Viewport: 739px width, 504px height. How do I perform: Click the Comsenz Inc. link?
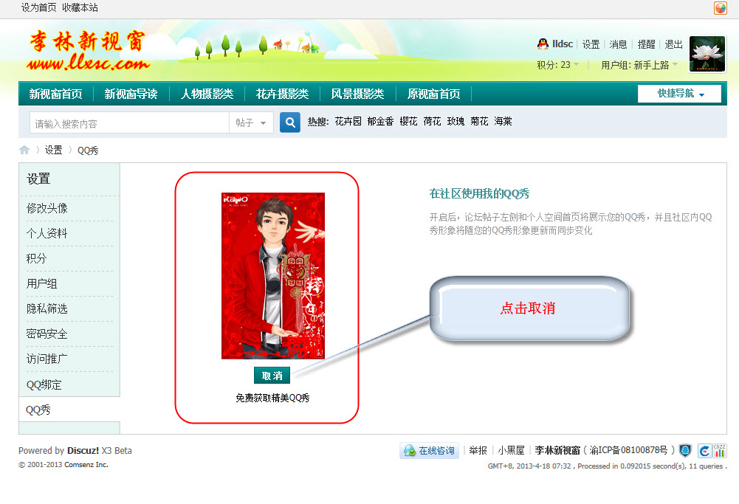tap(86, 464)
